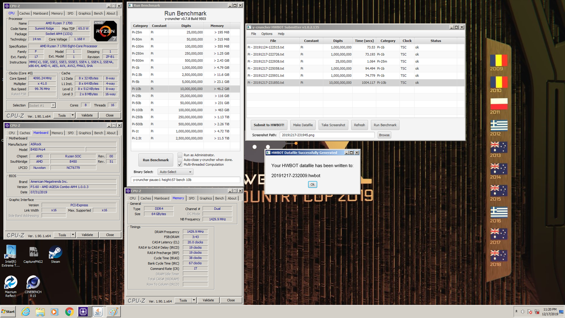
Task: Click the show desktop icon by the clock
Action: click(x=561, y=312)
